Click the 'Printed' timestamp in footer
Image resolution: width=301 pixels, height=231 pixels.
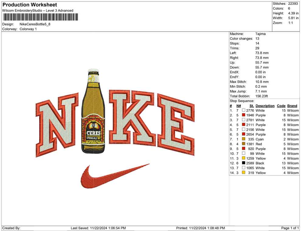coord(200,228)
